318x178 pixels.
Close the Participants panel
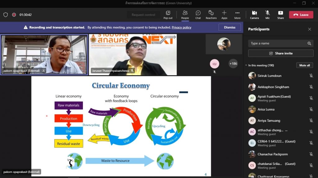click(309, 29)
